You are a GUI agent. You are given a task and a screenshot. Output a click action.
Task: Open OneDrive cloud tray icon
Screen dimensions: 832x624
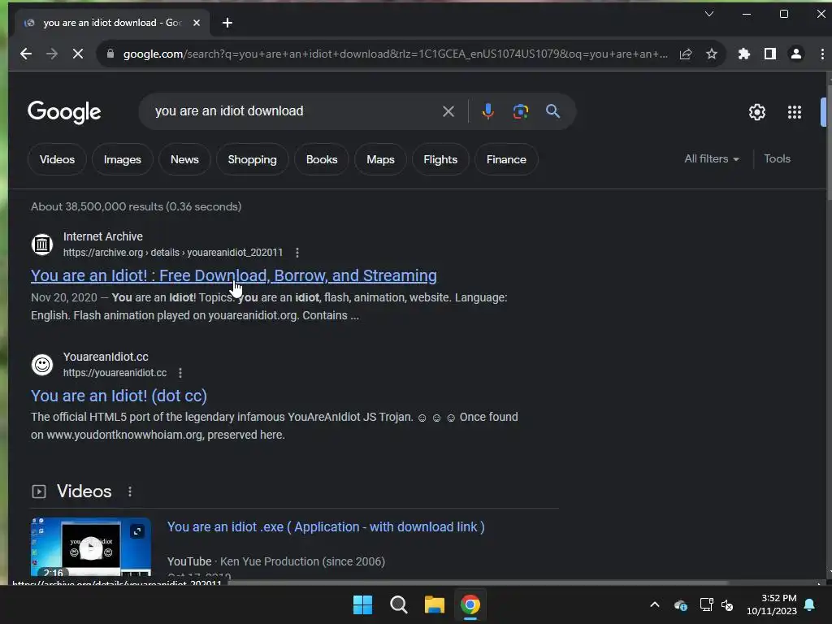[x=680, y=604]
